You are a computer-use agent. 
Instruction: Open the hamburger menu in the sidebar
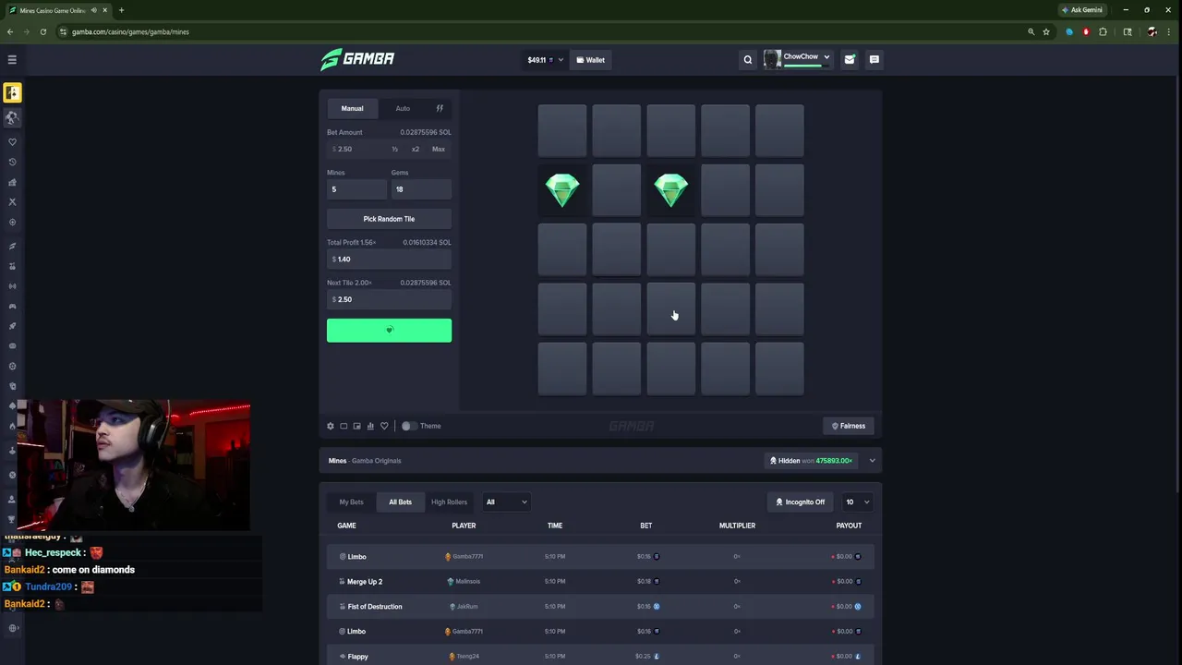point(12,59)
